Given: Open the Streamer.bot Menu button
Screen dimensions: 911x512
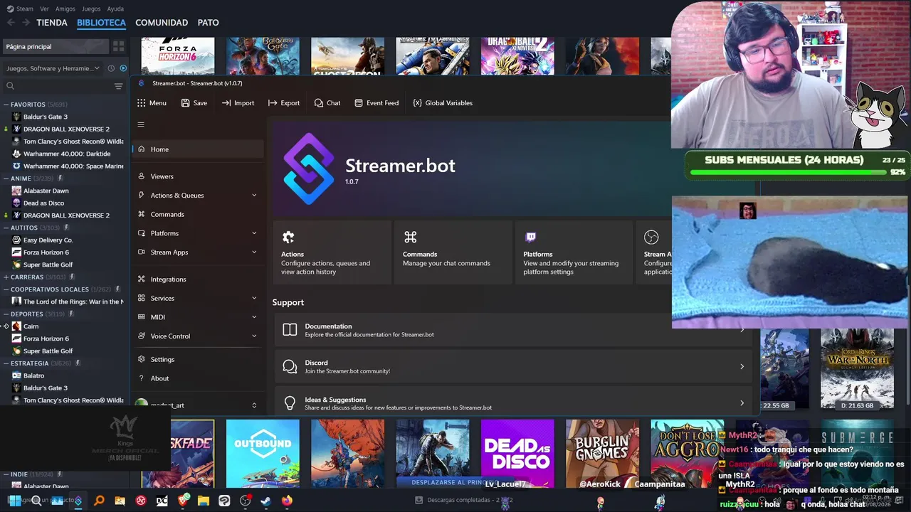Looking at the screenshot, I should click(152, 103).
